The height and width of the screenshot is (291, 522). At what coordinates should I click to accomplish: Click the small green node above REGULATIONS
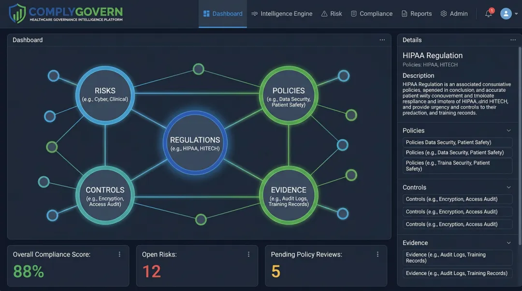(x=199, y=69)
